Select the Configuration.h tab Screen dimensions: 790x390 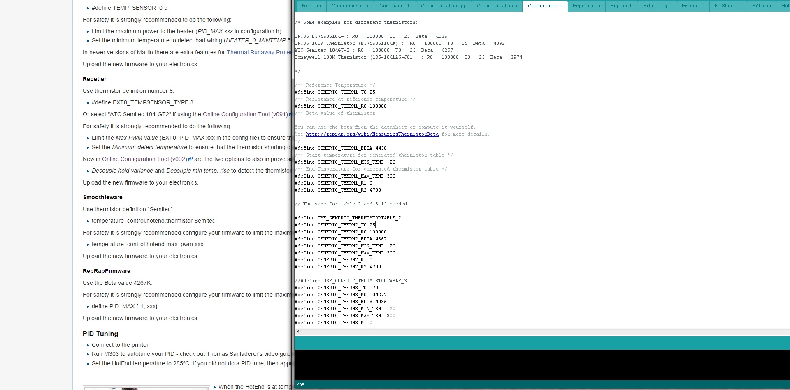click(x=545, y=6)
